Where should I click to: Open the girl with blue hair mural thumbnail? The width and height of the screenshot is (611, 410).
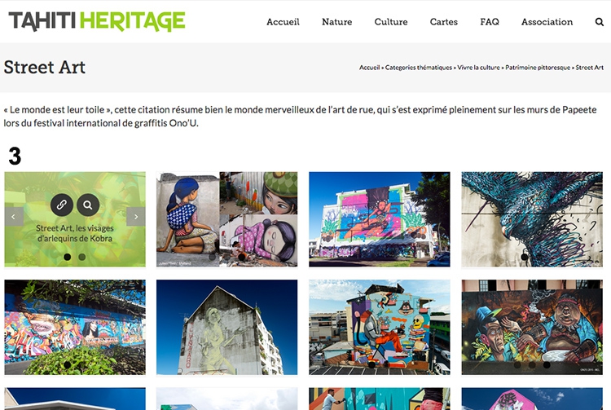click(x=226, y=219)
